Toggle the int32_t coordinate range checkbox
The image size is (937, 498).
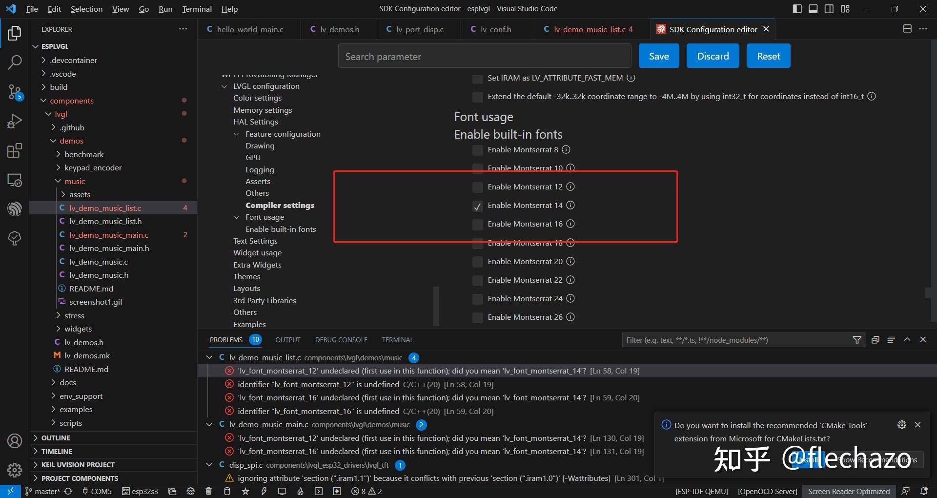click(x=478, y=97)
